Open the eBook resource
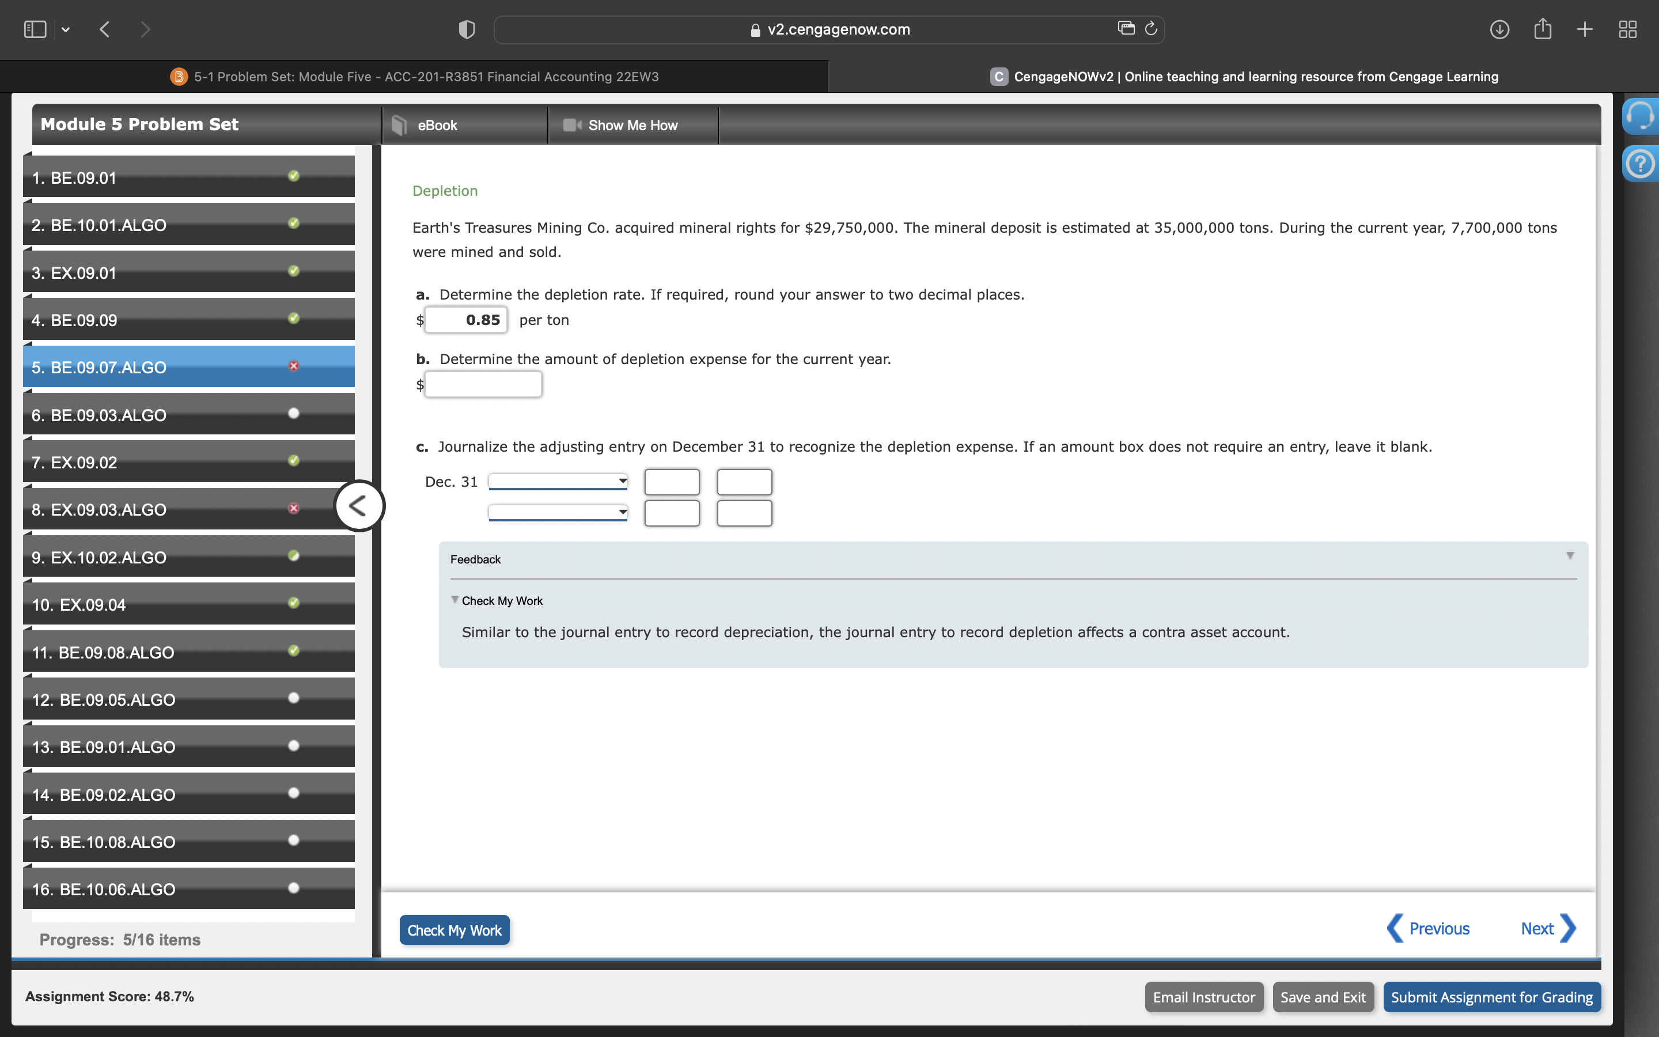This screenshot has height=1037, width=1659. click(x=437, y=125)
